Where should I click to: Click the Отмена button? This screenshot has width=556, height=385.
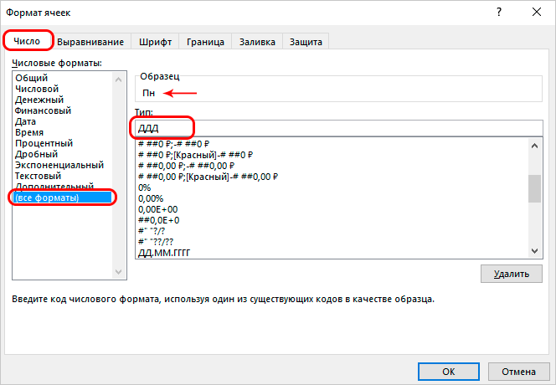click(x=518, y=372)
